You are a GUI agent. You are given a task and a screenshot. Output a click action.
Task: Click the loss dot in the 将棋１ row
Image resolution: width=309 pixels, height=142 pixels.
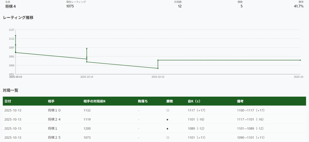[x=167, y=128]
